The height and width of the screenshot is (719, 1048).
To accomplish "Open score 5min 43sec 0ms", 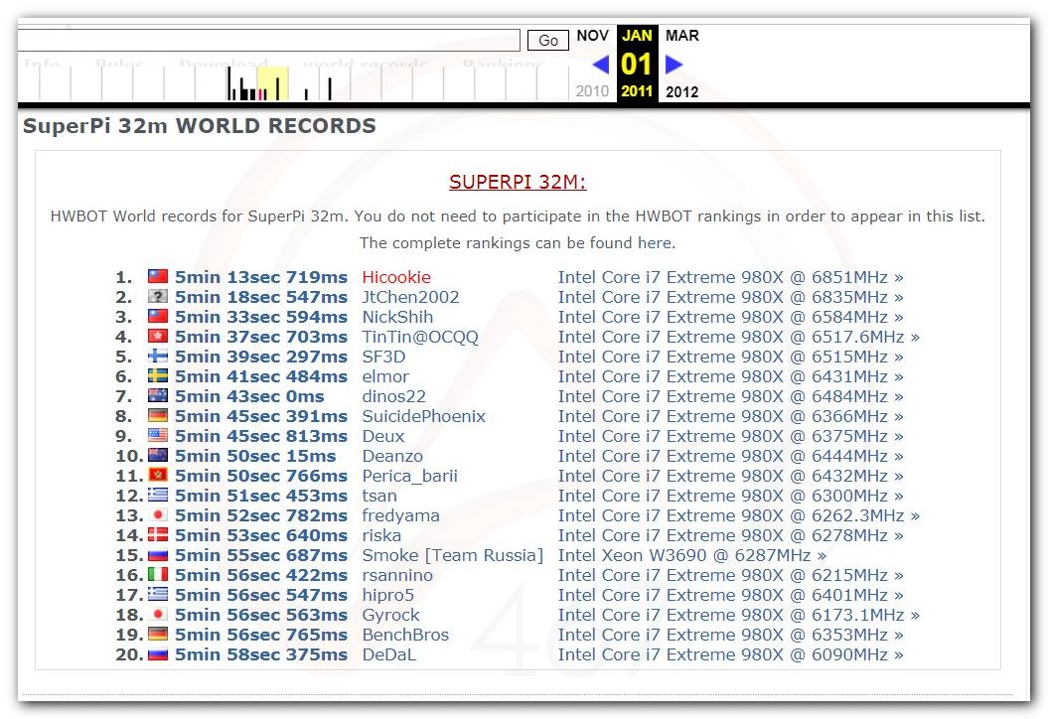I will 249,396.
